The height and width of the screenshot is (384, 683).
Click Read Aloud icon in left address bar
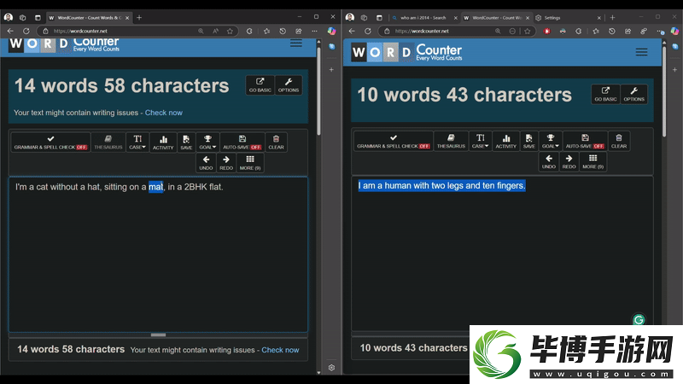click(216, 31)
